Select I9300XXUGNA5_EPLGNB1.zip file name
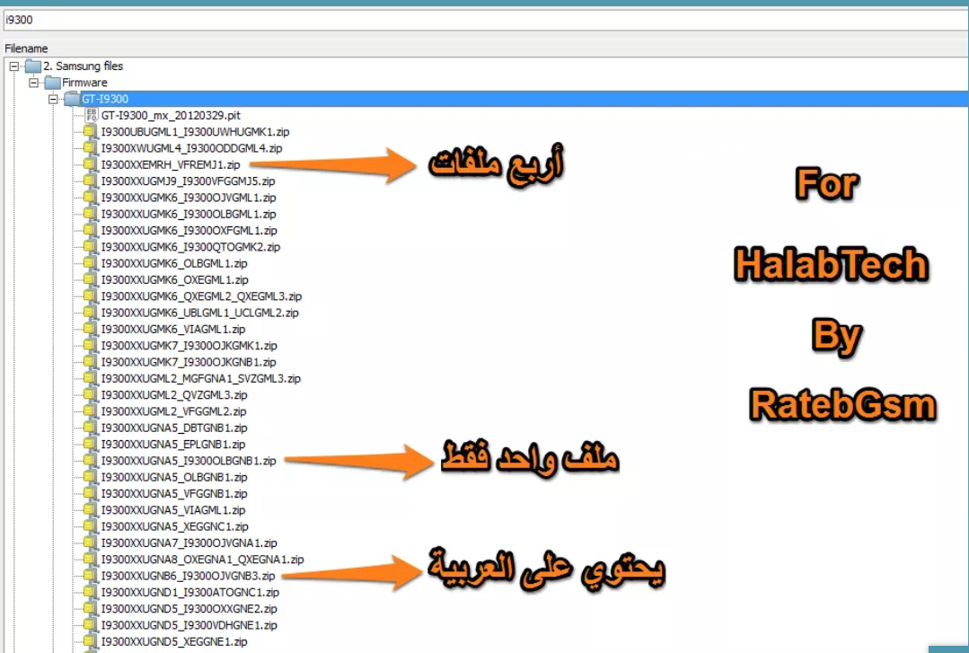Viewport: 969px width, 653px height. 173,444
